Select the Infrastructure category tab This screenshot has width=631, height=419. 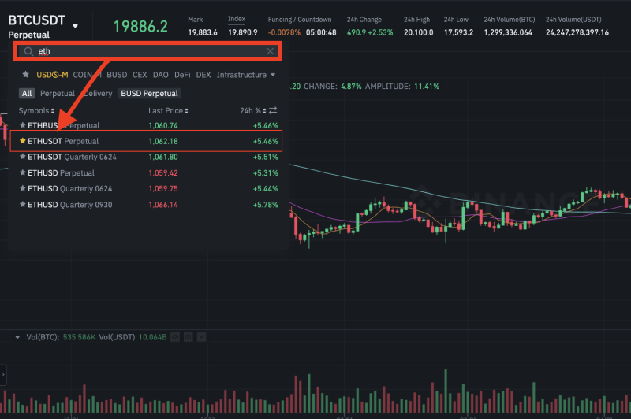pyautogui.click(x=241, y=75)
